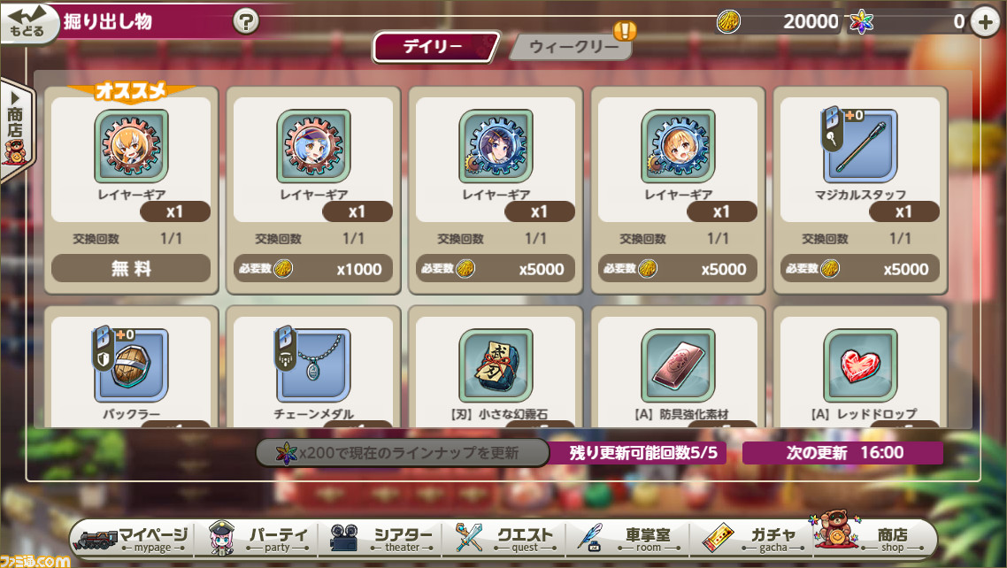Switch to the ウィークリー tab
Image resolution: width=1007 pixels, height=568 pixels.
tap(571, 46)
